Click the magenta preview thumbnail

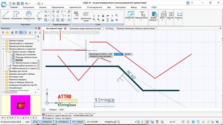(x=20, y=105)
